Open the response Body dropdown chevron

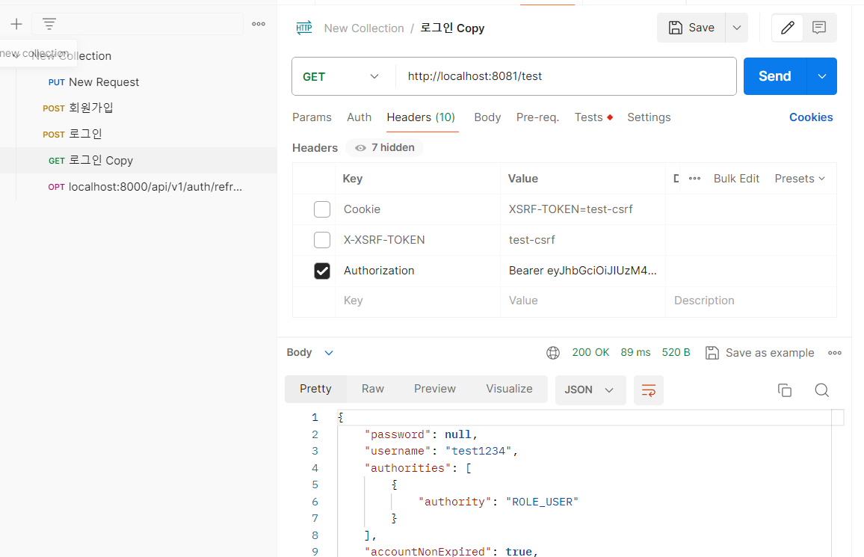[x=329, y=353]
